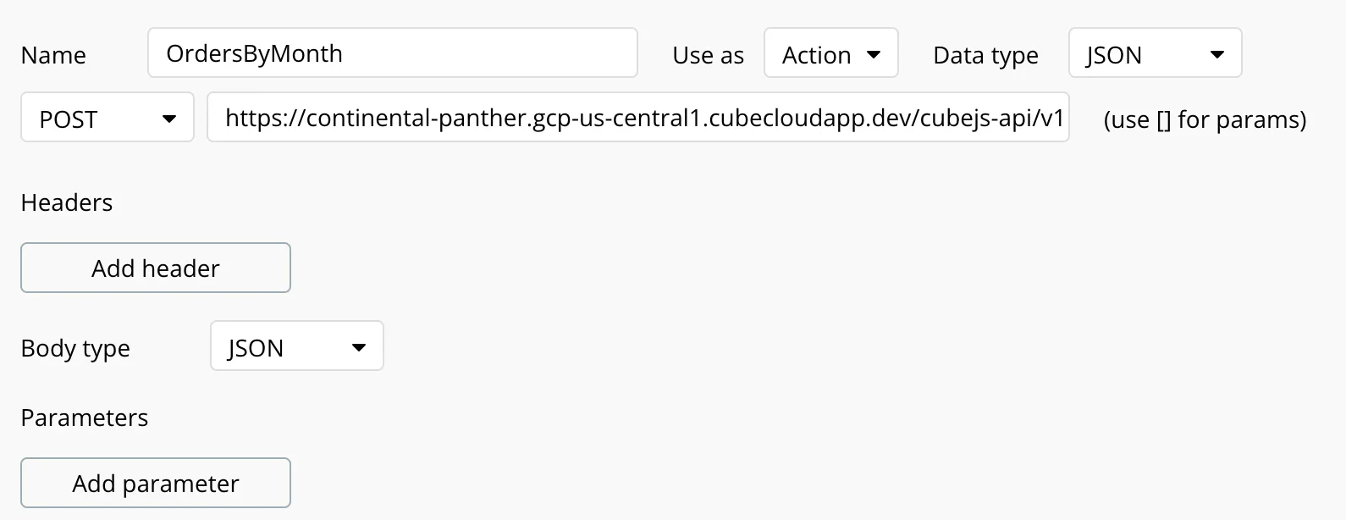Click the arrow icon beside Action
Image resolution: width=1346 pixels, height=520 pixels.
(x=874, y=55)
